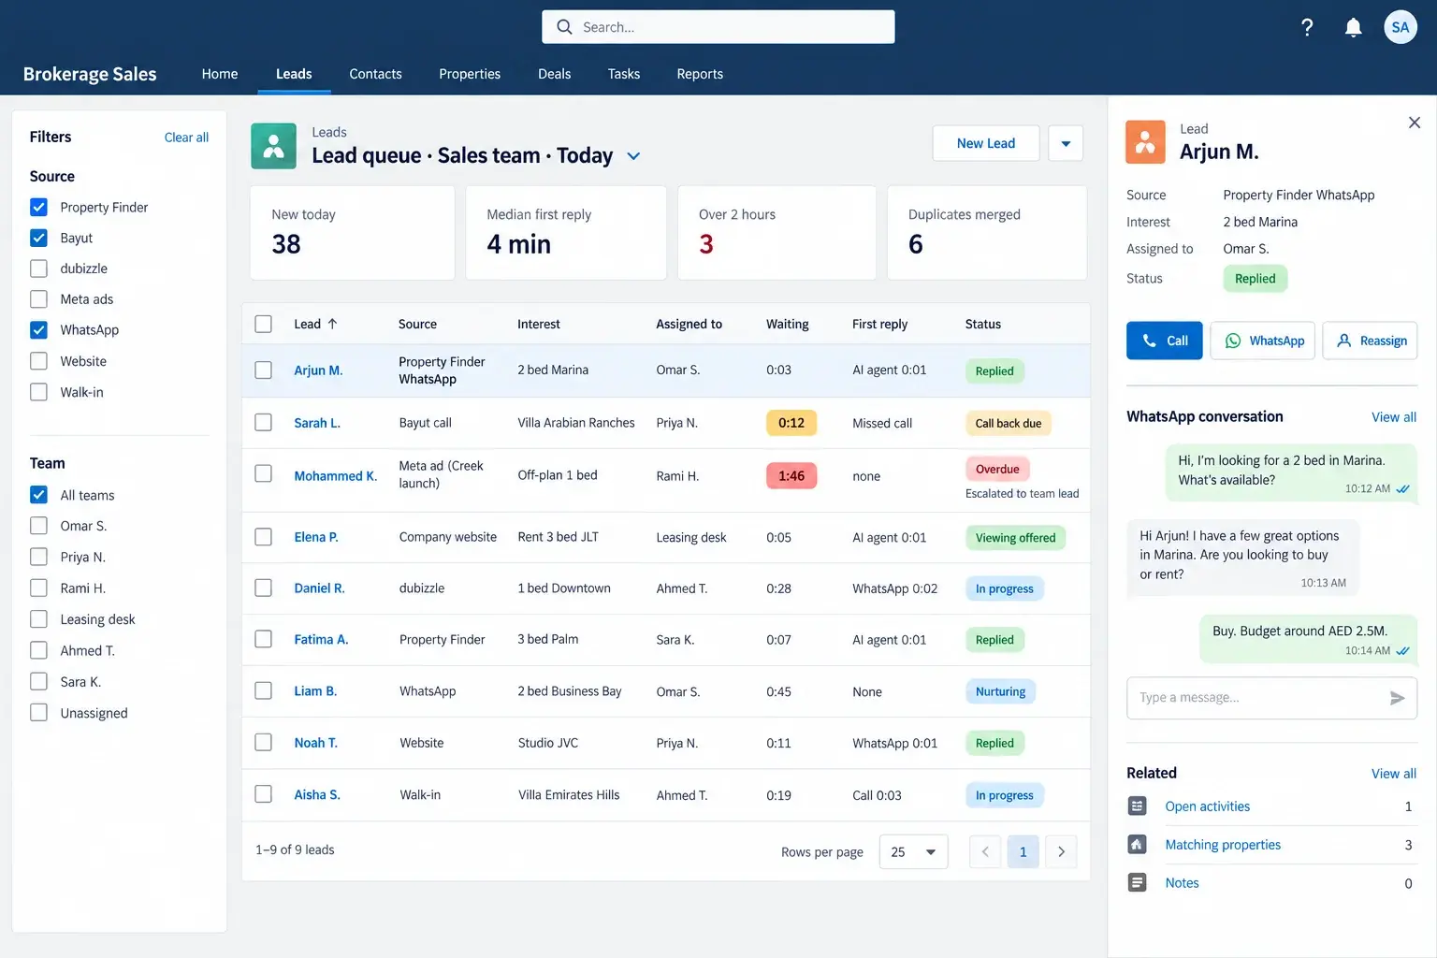Close the Arjun M. lead panel

click(1414, 123)
